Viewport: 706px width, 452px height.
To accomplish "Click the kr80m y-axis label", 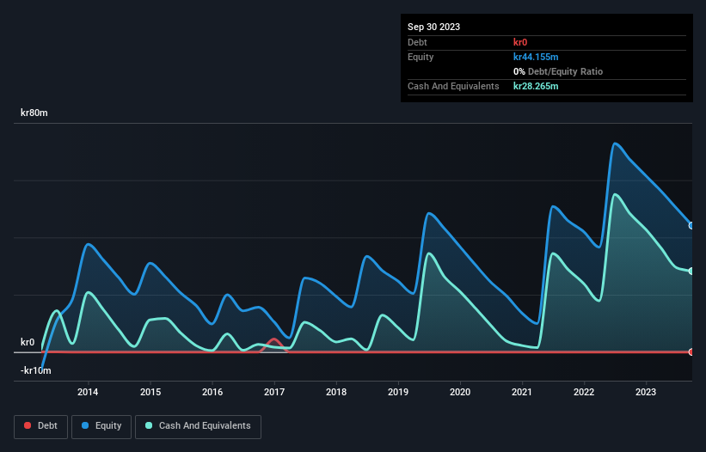I will [34, 113].
